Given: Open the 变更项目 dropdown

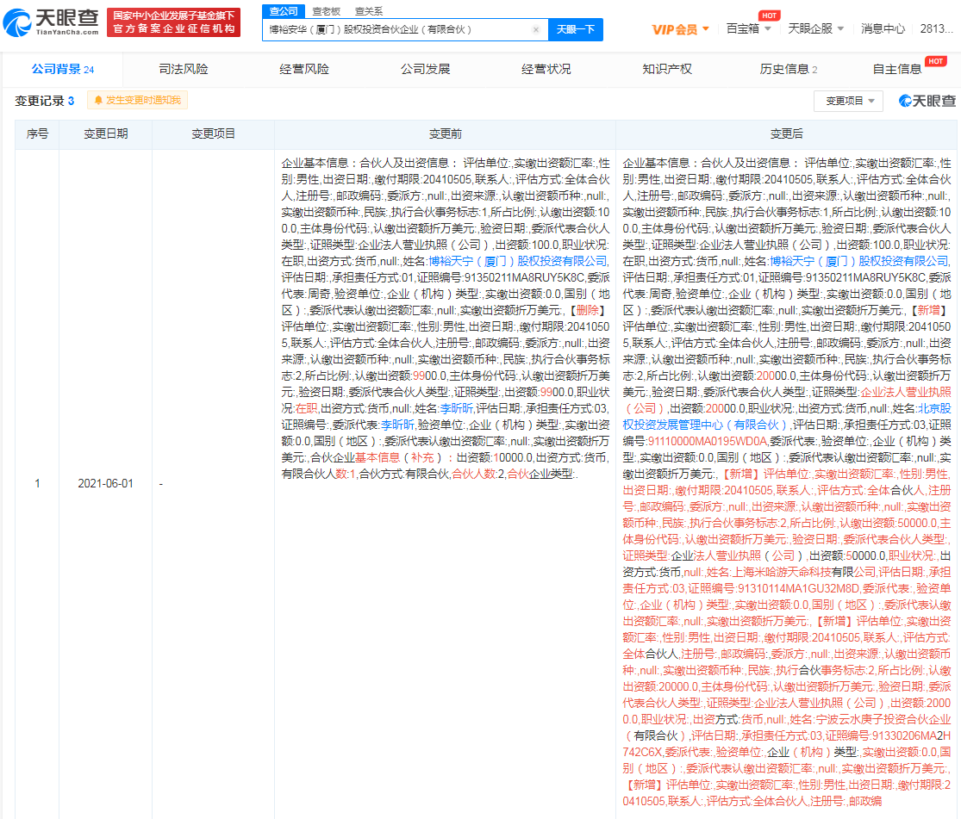Looking at the screenshot, I should 849,102.
